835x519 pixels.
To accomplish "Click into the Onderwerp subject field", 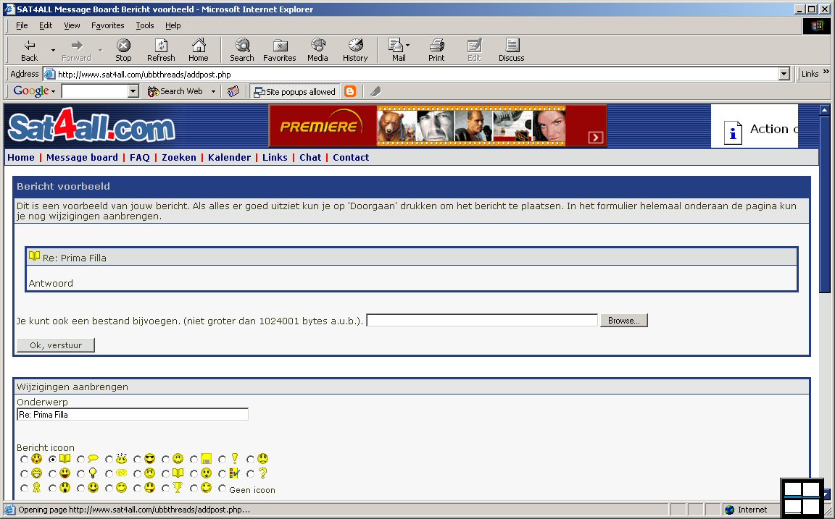I will click(x=133, y=414).
